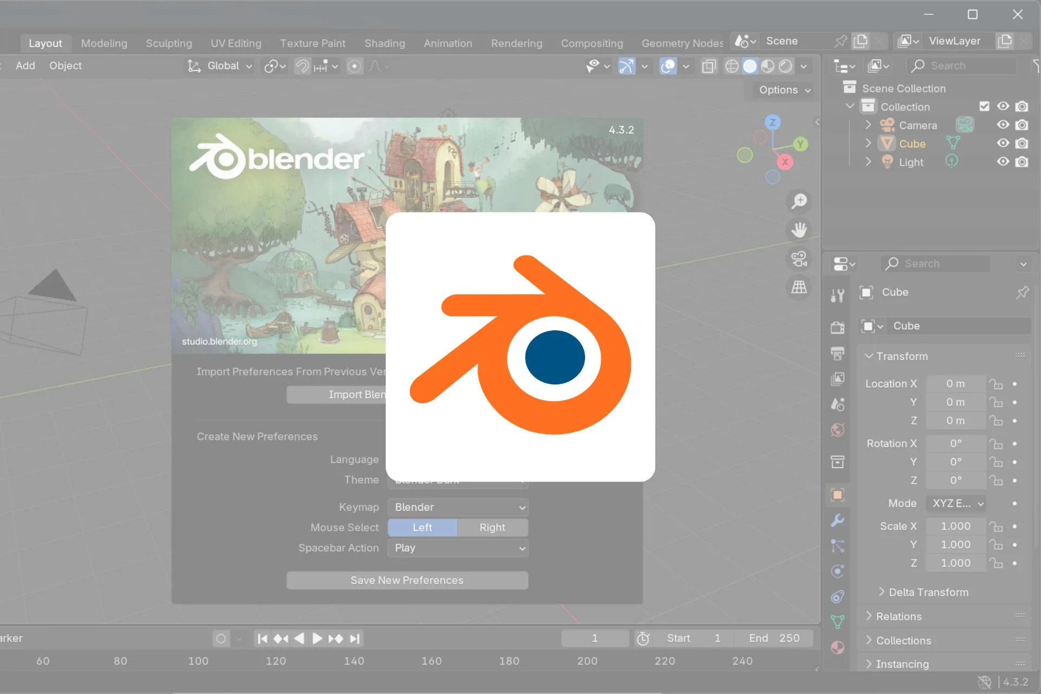Open the World properties tab icon
1041x694 pixels.
click(838, 430)
